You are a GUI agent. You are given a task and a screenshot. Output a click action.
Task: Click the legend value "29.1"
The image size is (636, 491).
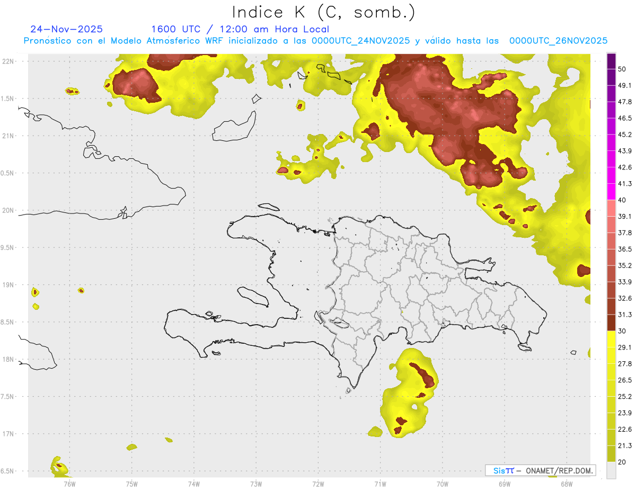coord(625,347)
